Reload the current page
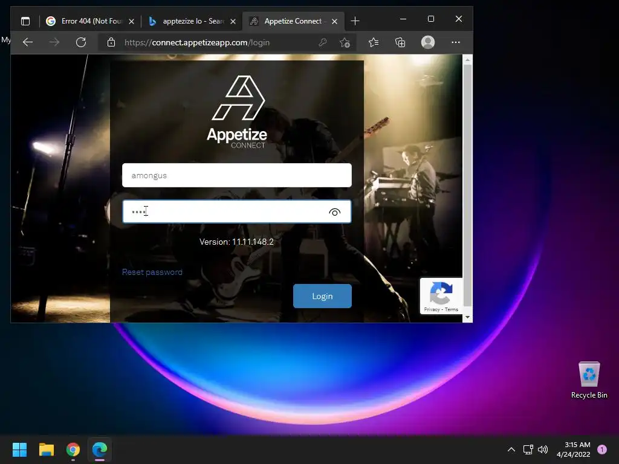Screen dimensions: 619x464 pyautogui.click(x=81, y=42)
